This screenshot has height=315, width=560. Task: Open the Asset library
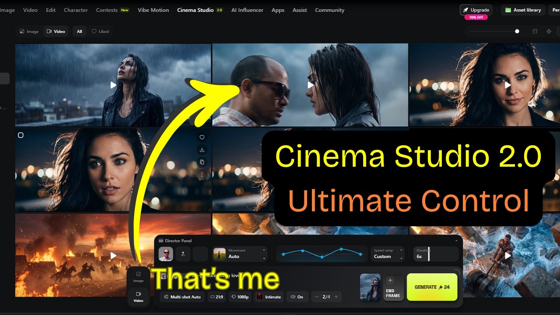(x=523, y=10)
